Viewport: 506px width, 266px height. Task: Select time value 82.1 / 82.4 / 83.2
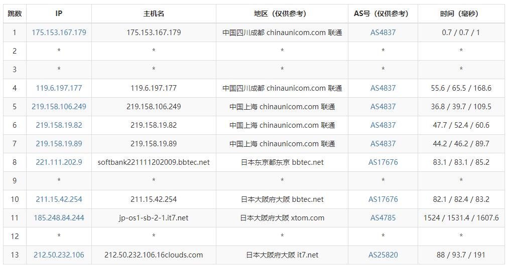(461, 199)
